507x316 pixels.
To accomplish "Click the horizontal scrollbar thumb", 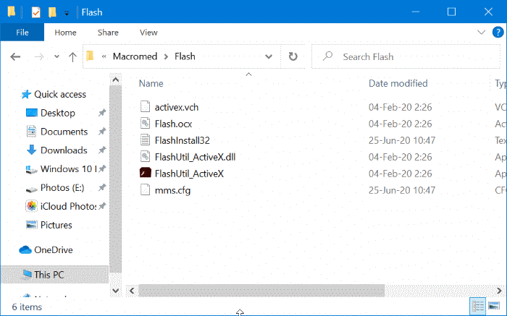I will coord(261,291).
